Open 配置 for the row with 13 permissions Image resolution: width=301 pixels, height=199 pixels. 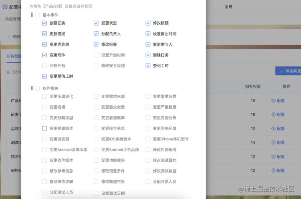278,101
